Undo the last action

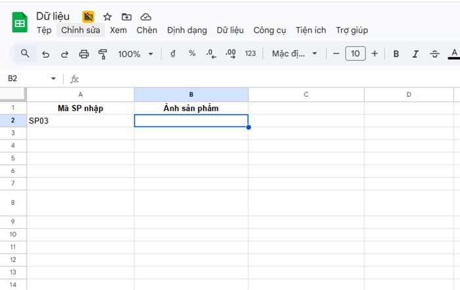point(45,54)
